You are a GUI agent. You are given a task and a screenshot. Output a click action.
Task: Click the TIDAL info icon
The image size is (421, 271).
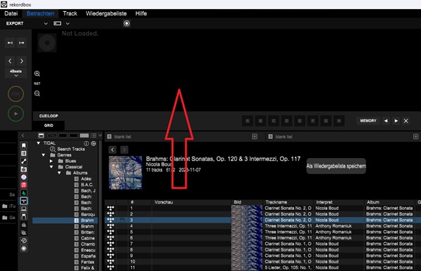pos(86,143)
